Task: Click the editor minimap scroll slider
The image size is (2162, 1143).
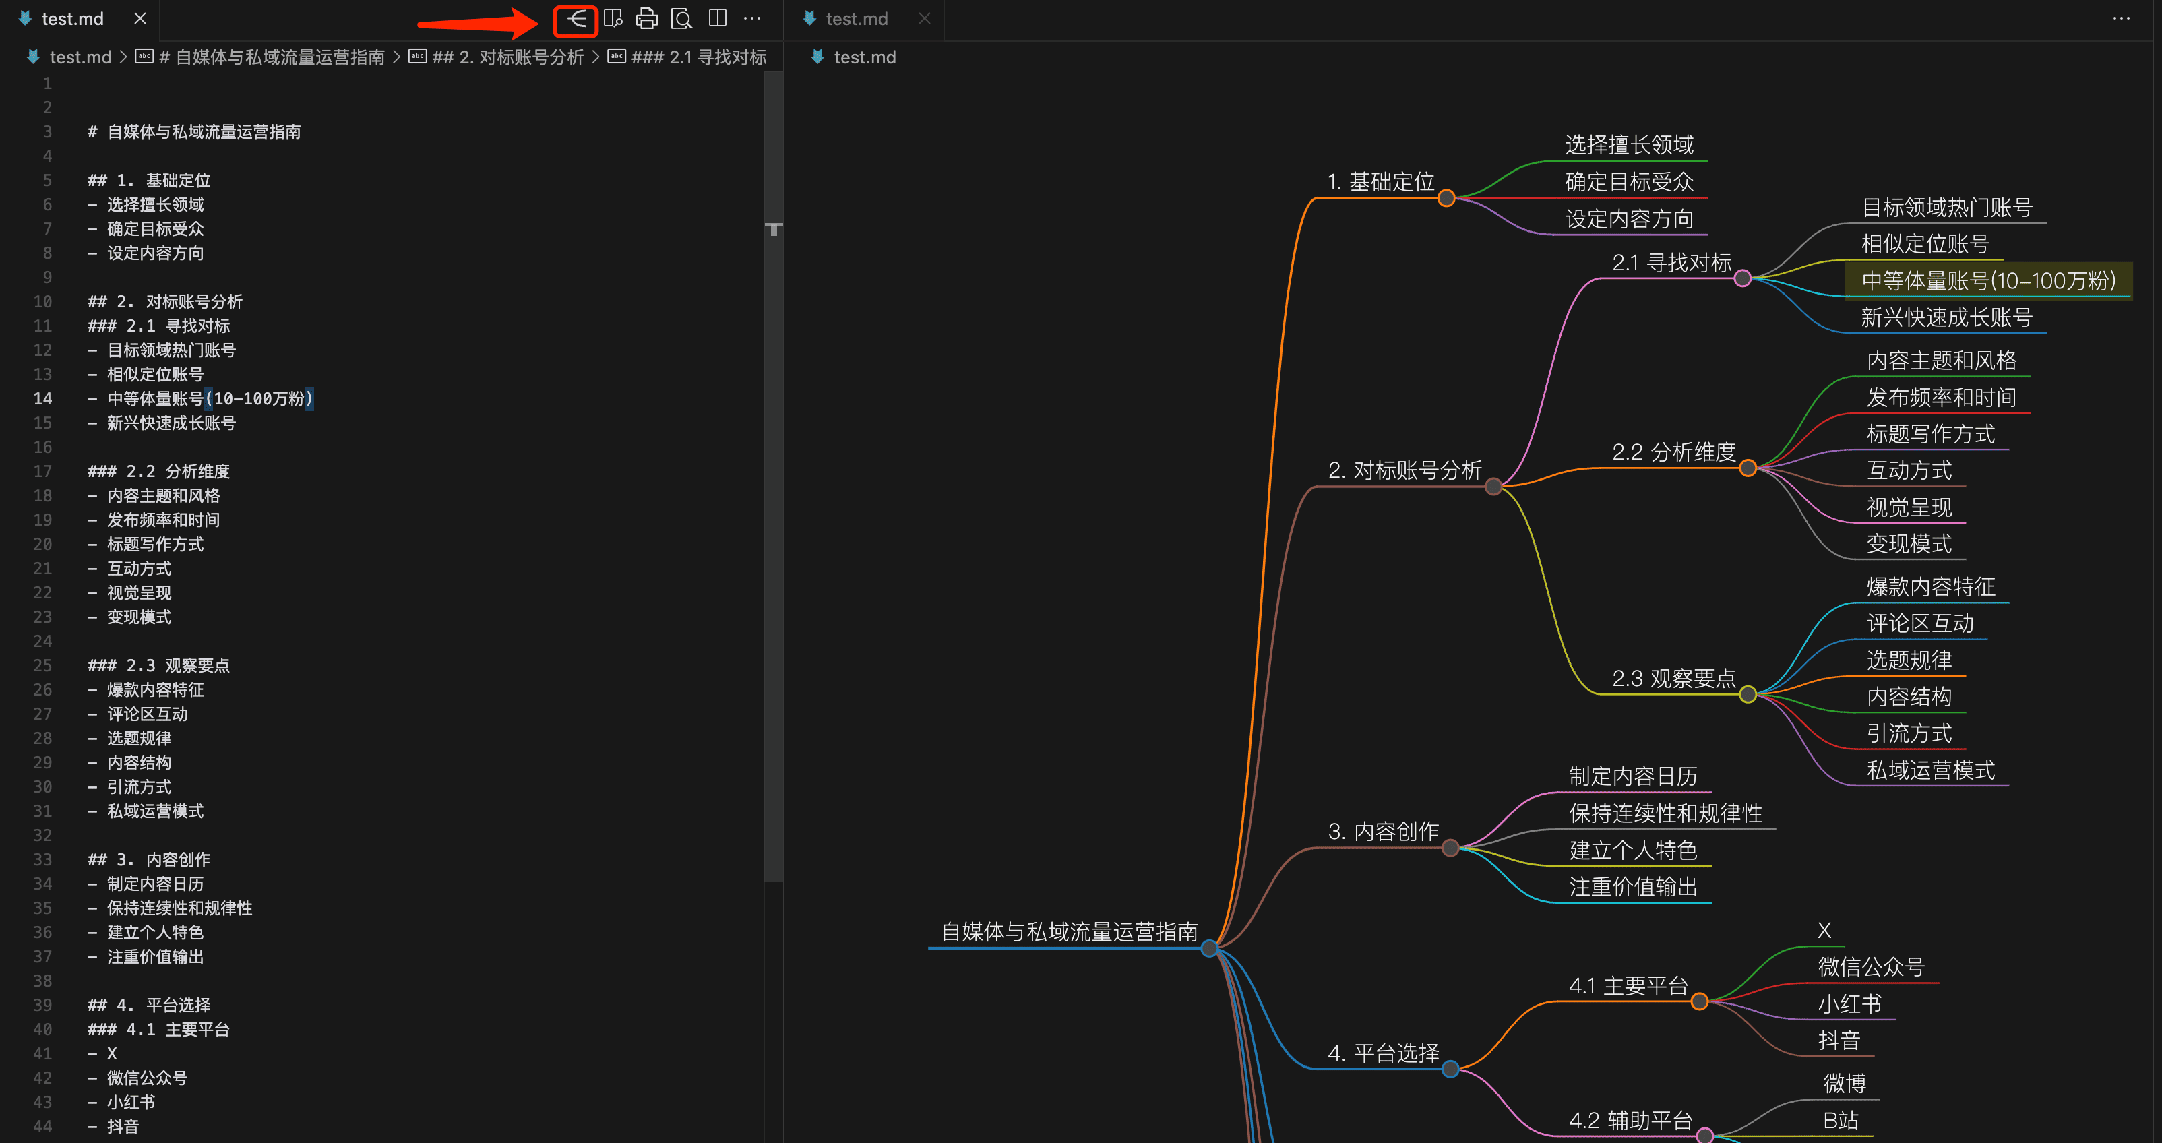Action: click(774, 476)
